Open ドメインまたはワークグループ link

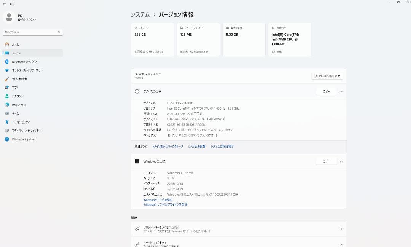pyautogui.click(x=167, y=146)
